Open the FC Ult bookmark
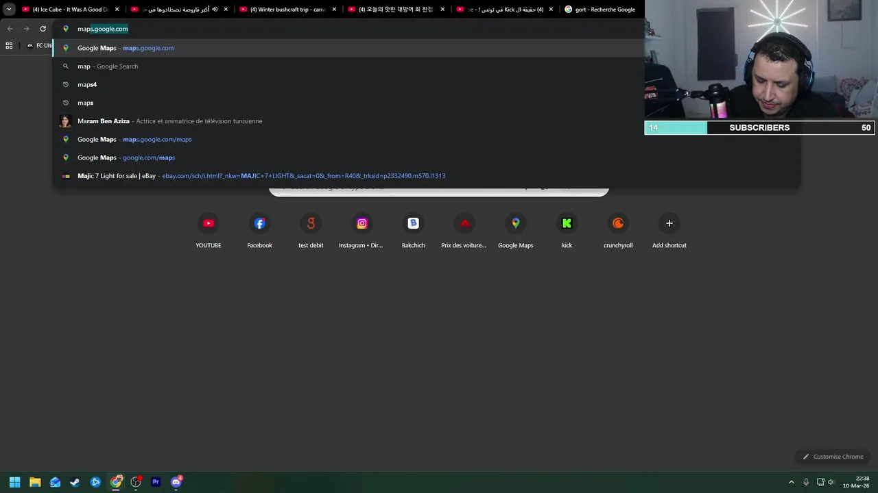Image resolution: width=878 pixels, height=493 pixels. click(40, 45)
